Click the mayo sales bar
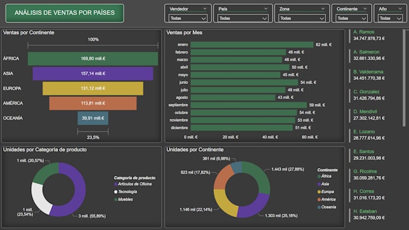This screenshot has width=409, height=230. tap(236, 74)
